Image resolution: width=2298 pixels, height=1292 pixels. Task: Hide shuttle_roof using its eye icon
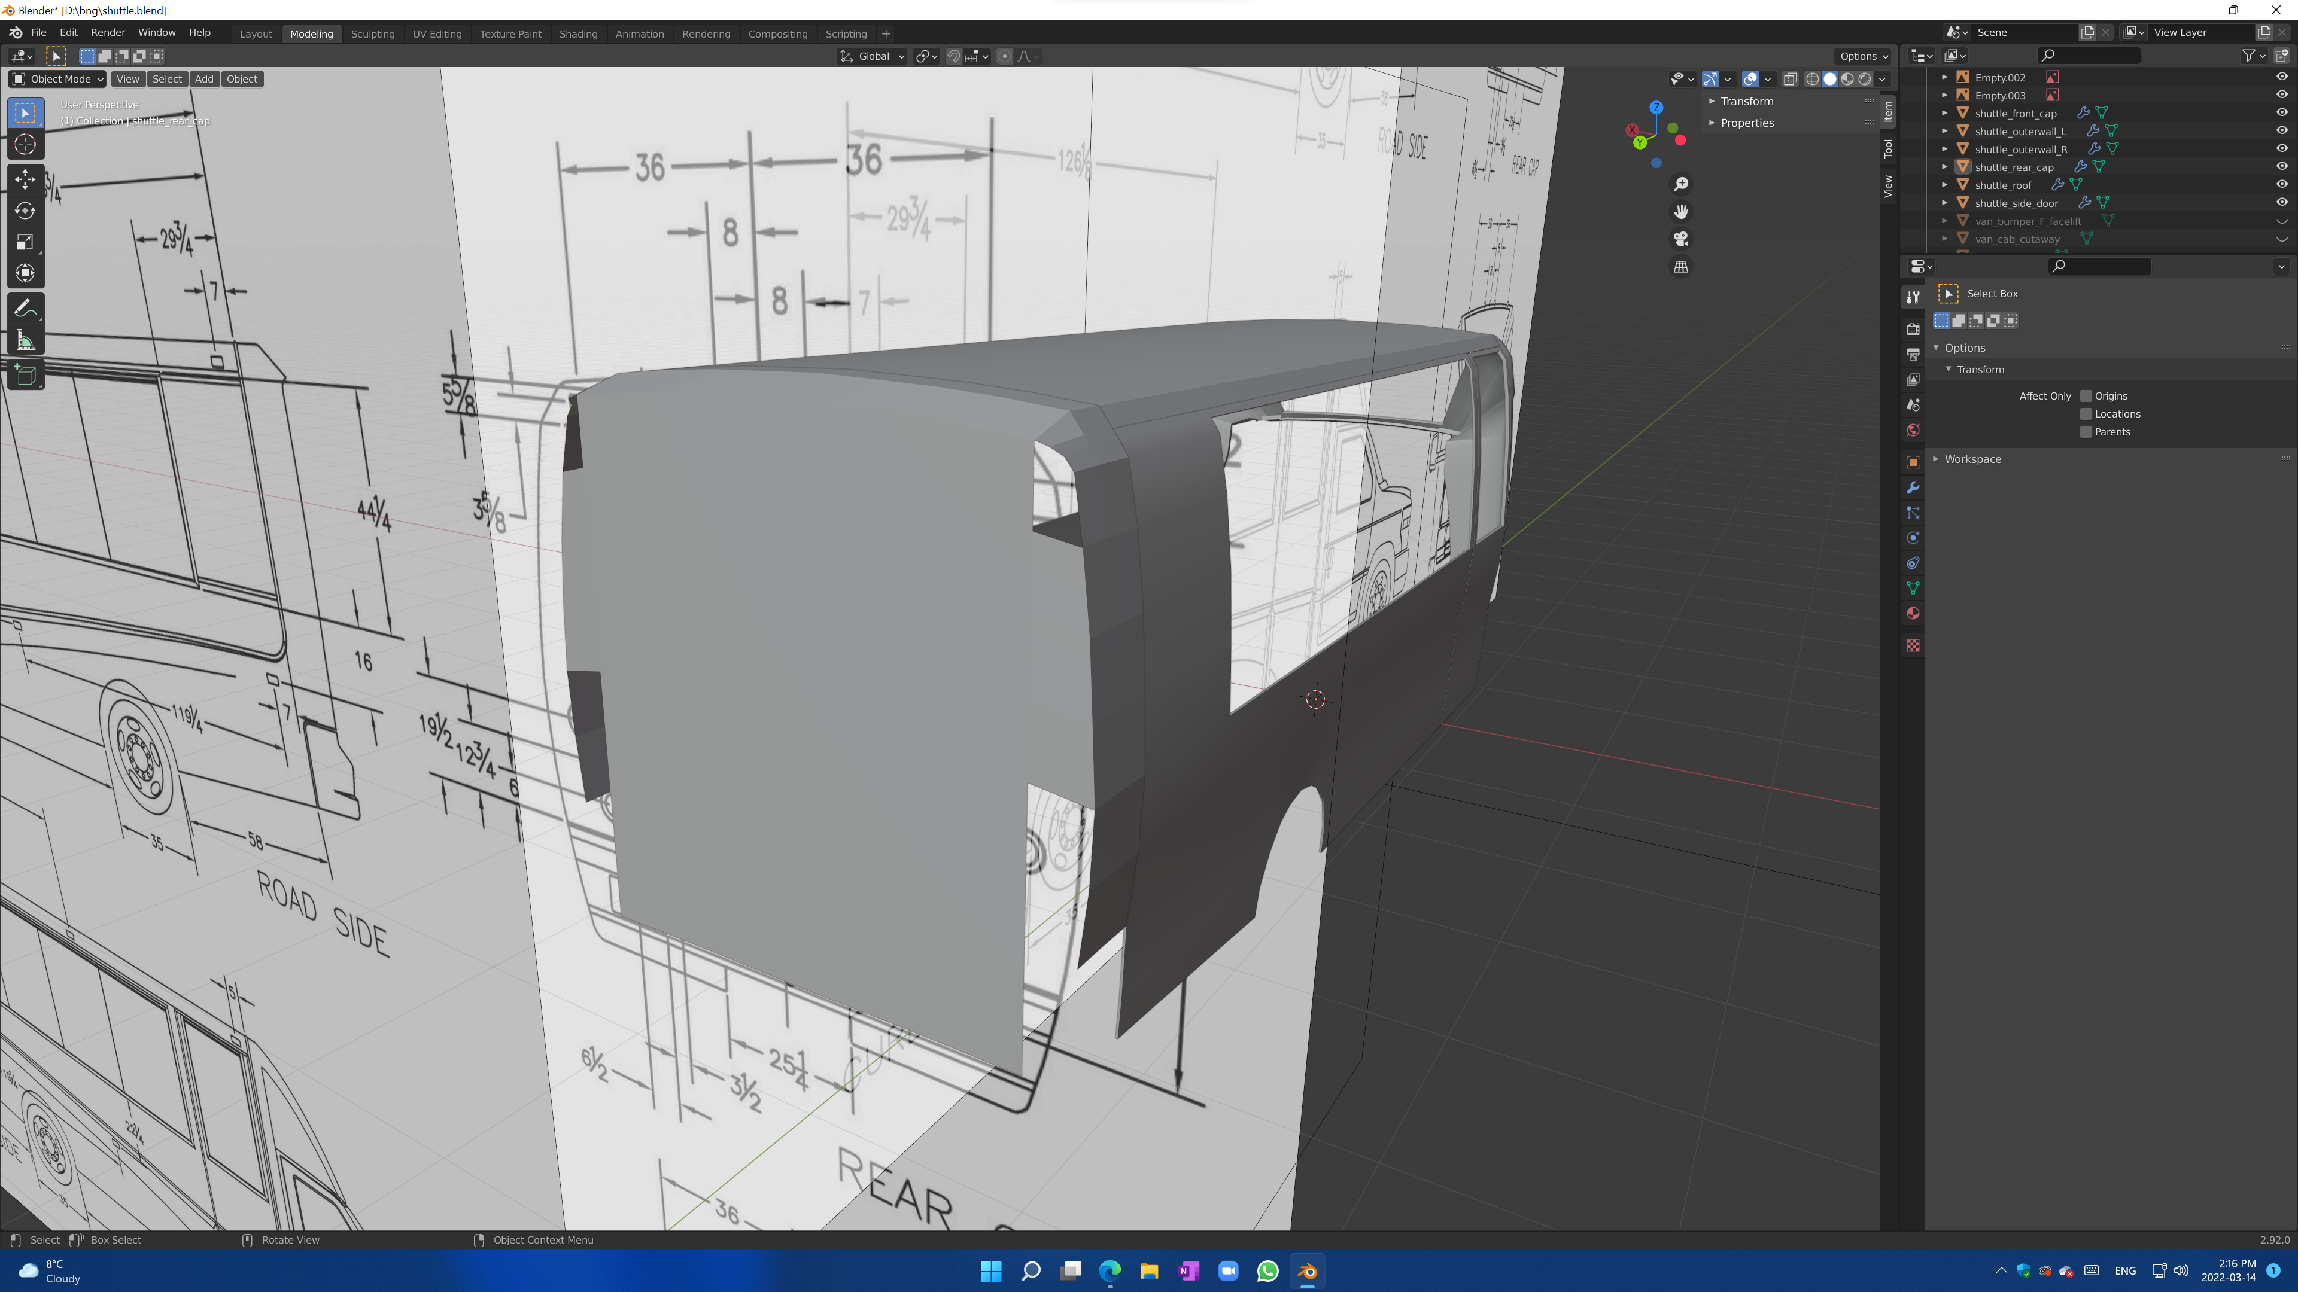click(2281, 185)
